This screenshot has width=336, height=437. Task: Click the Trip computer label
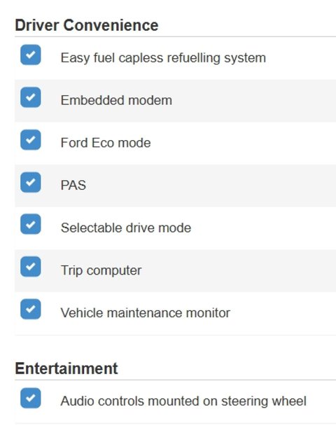[x=101, y=270]
